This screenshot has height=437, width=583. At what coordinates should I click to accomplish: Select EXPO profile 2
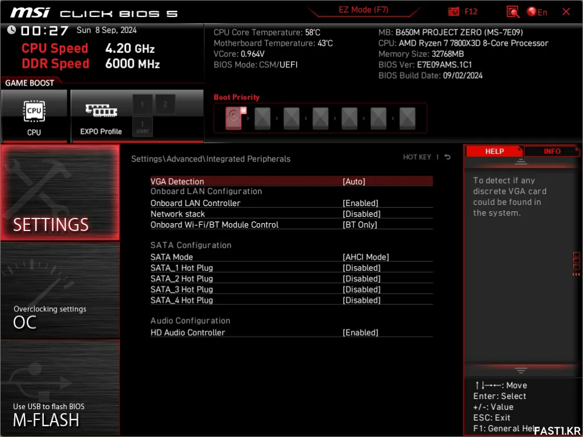165,105
